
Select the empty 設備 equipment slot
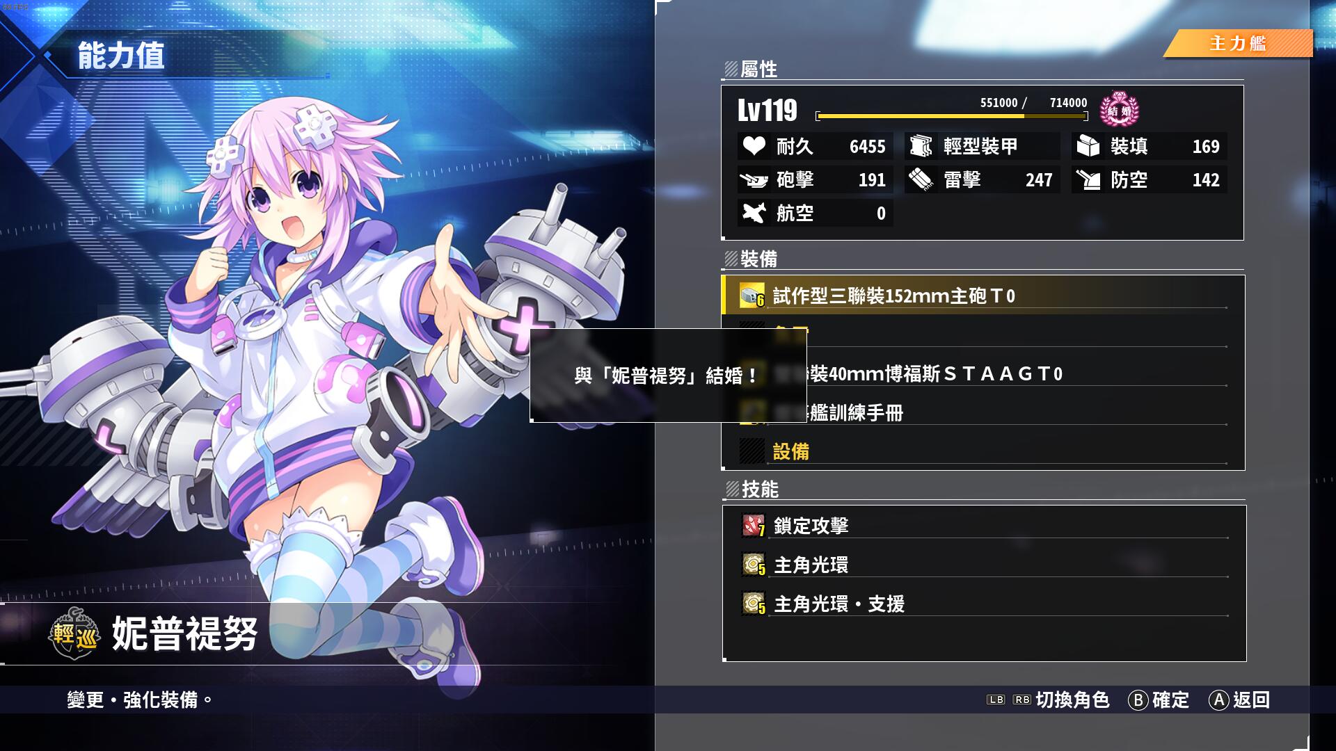tap(983, 451)
